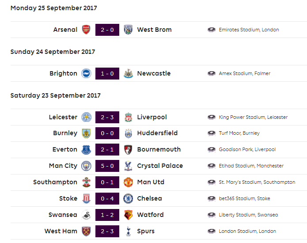
Task: Click the Crystal Palace team name
Action: point(160,166)
